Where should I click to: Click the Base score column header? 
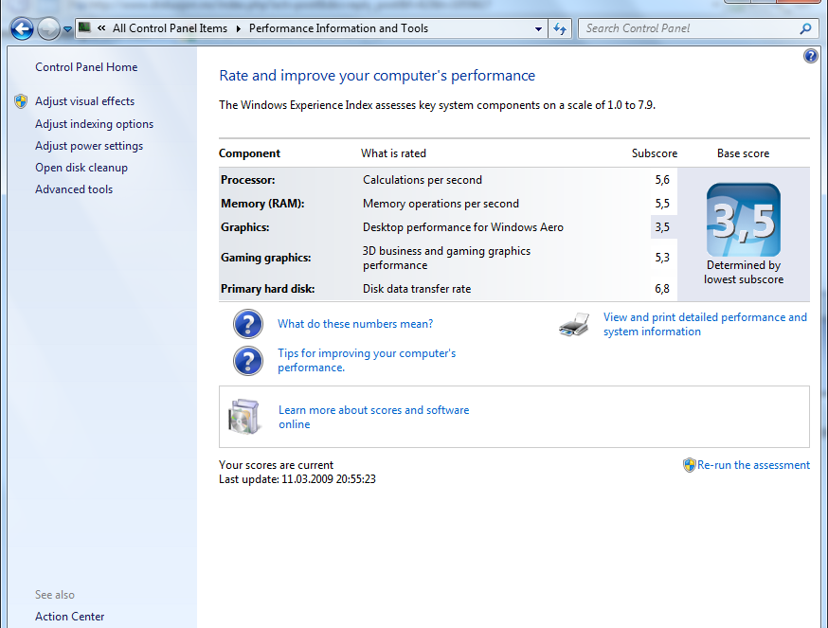point(743,153)
